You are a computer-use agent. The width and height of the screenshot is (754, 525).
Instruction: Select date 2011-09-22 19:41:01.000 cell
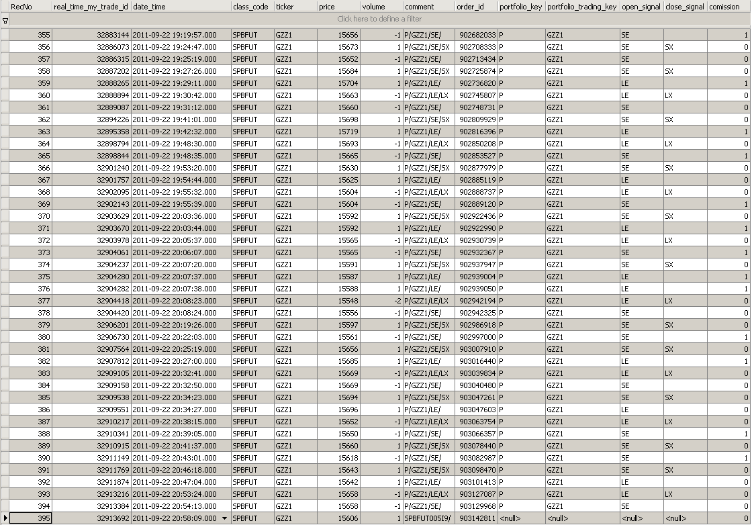click(x=181, y=120)
